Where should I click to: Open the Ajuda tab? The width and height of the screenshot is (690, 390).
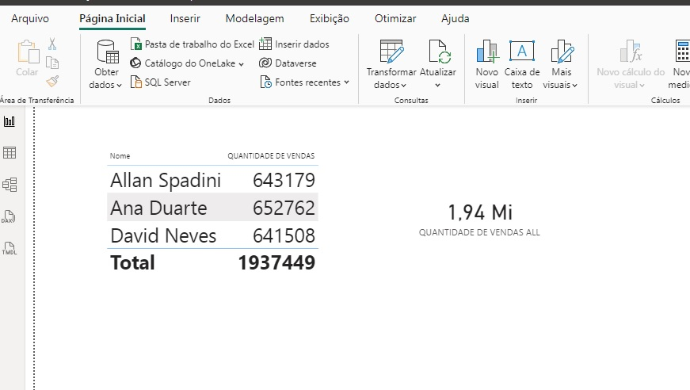click(455, 18)
